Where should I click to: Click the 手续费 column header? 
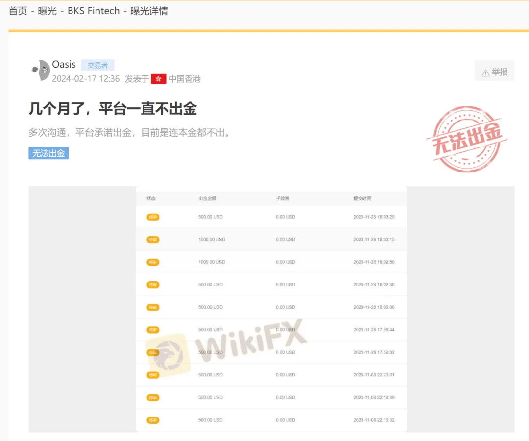283,198
